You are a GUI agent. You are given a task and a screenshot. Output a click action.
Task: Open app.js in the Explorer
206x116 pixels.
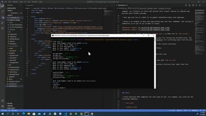(x=11, y=79)
